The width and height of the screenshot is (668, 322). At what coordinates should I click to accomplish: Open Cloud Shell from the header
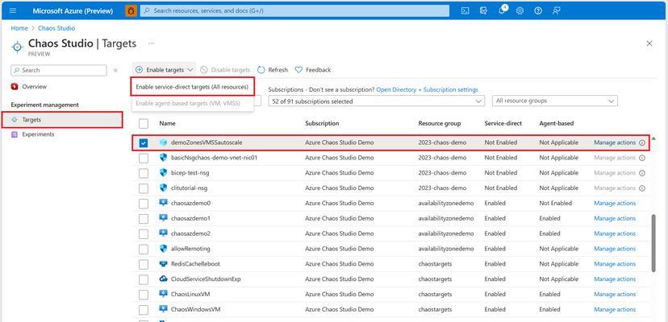(466, 11)
